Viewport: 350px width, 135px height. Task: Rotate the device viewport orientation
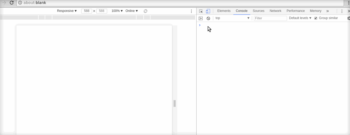tap(146, 11)
